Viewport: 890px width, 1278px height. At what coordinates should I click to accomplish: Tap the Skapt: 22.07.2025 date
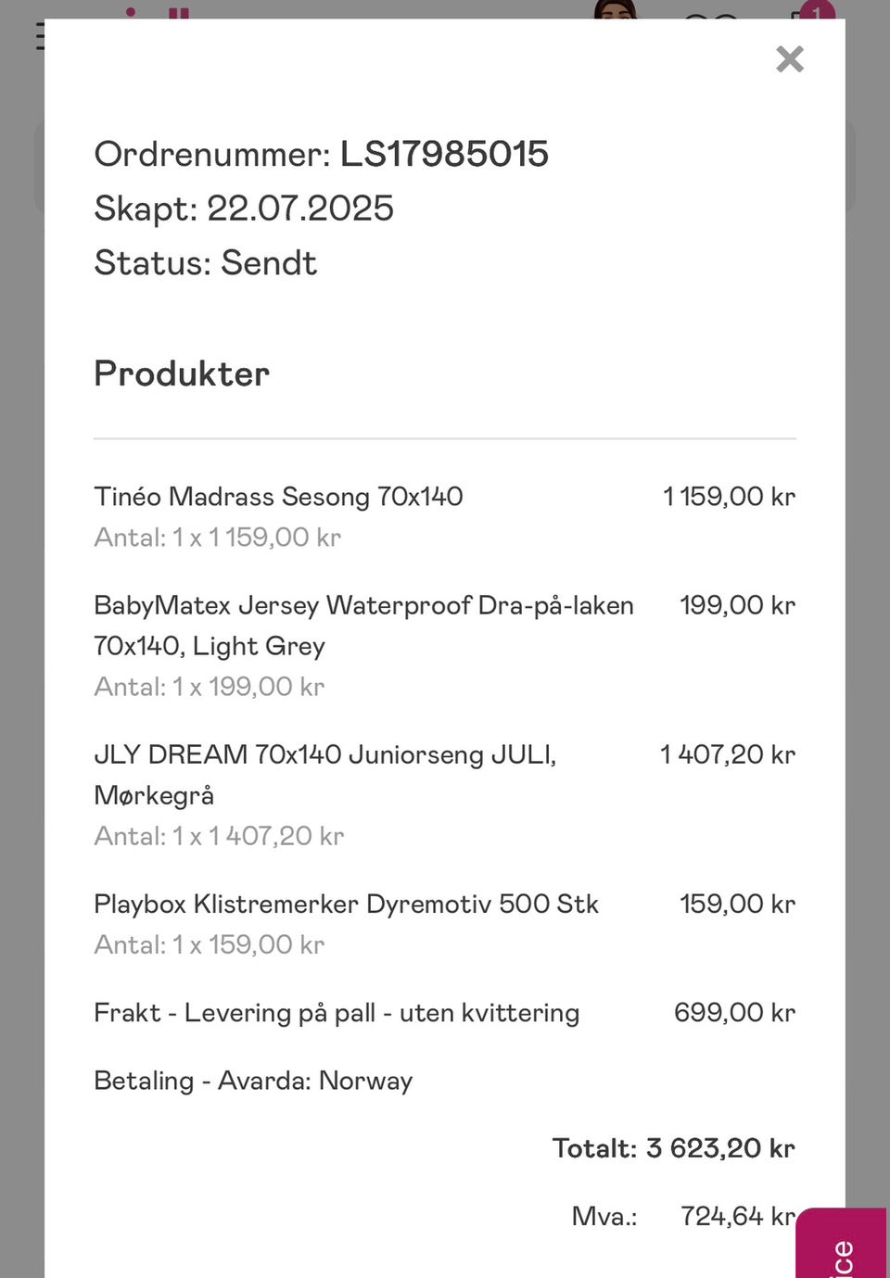pos(244,209)
